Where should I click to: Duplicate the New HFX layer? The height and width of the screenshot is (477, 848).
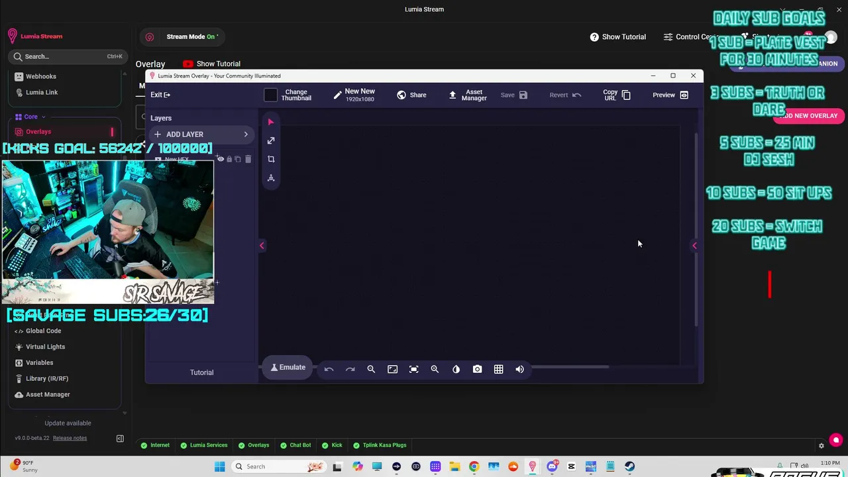click(x=238, y=159)
